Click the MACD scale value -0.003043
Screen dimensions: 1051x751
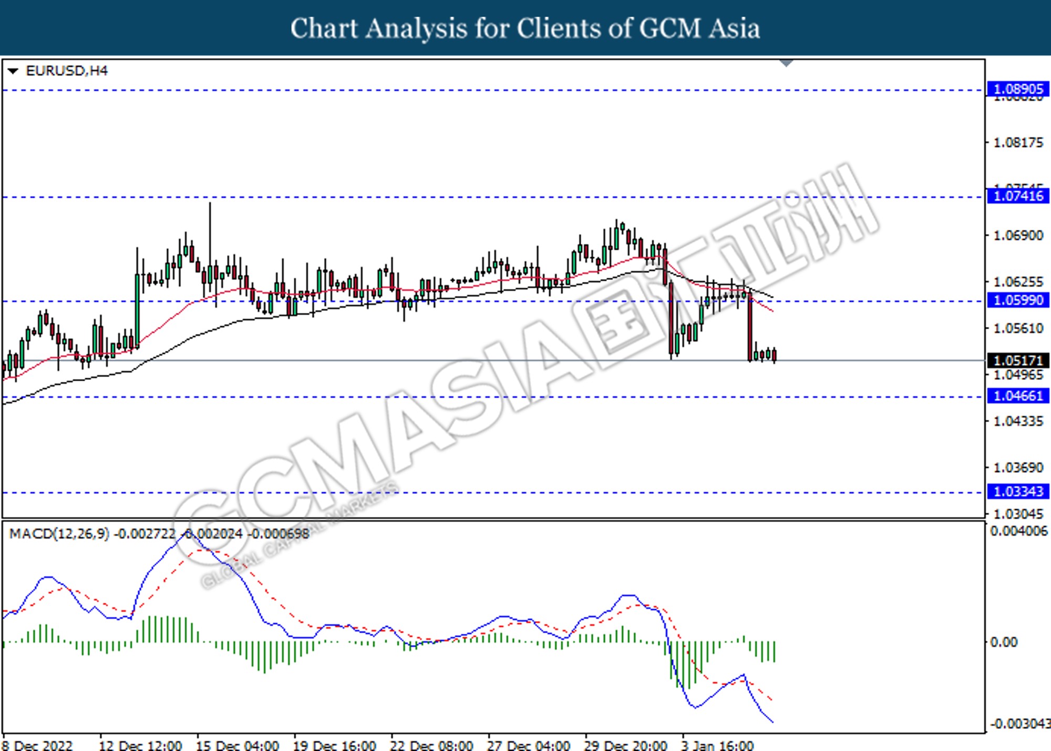coord(1019,724)
